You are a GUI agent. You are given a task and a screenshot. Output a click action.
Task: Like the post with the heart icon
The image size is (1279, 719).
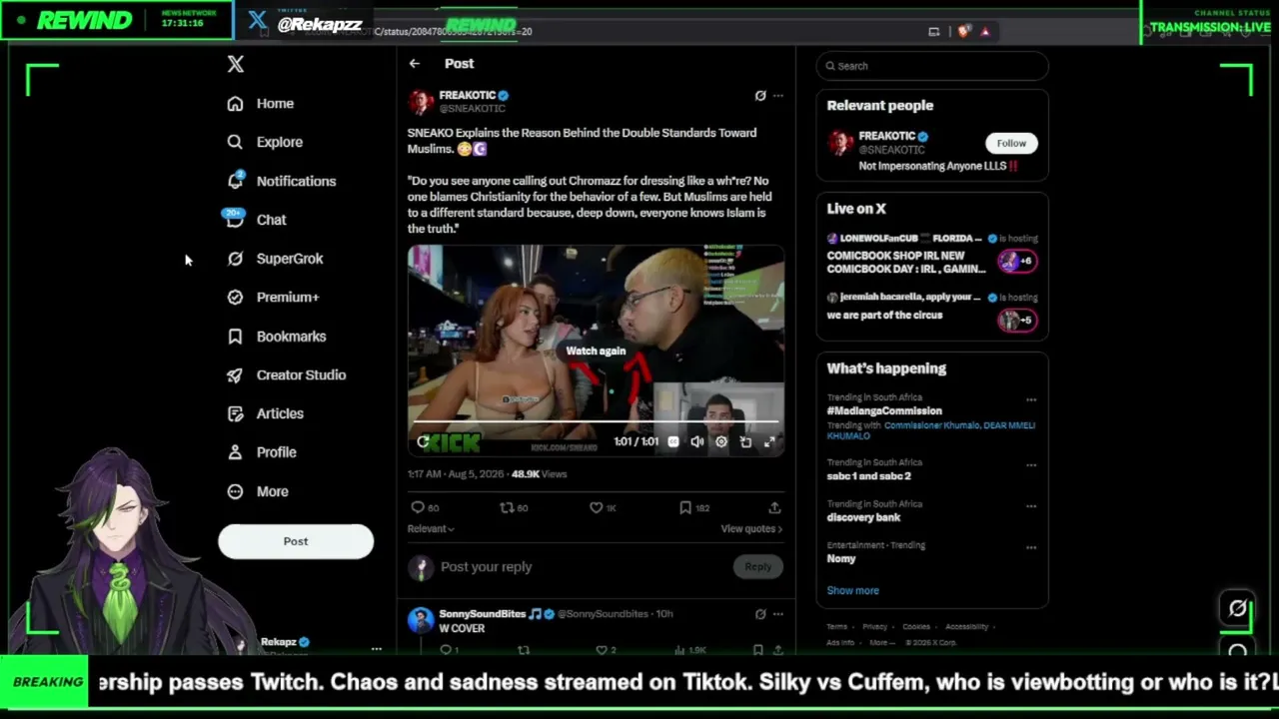click(x=596, y=508)
